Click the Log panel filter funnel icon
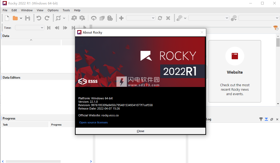Screen dimensions: 280x163 click(x=261, y=119)
